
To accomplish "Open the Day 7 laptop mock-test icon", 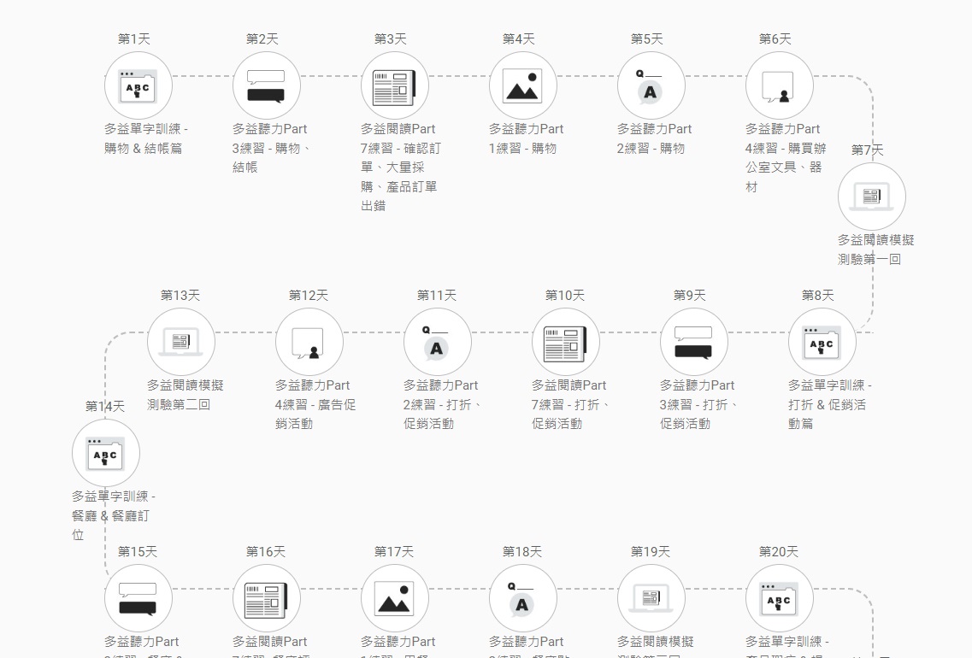I will tap(873, 196).
